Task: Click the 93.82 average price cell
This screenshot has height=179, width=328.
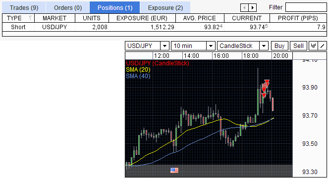Action: [x=200, y=27]
